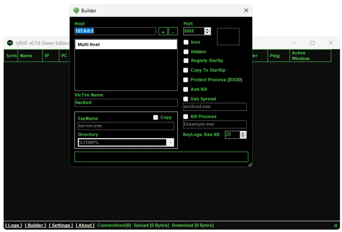Screen dimensions: 342x232
Task: Click the Active Window column header
Action: (x=300, y=56)
